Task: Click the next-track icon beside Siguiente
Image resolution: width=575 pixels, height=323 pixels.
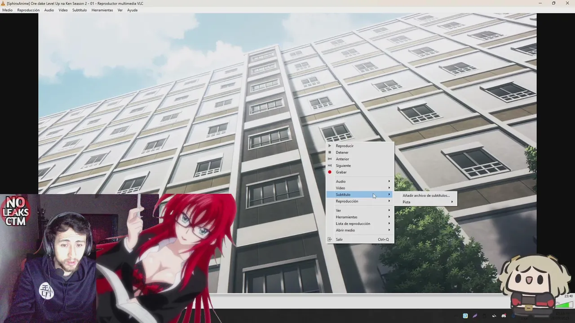Action: [x=329, y=166]
